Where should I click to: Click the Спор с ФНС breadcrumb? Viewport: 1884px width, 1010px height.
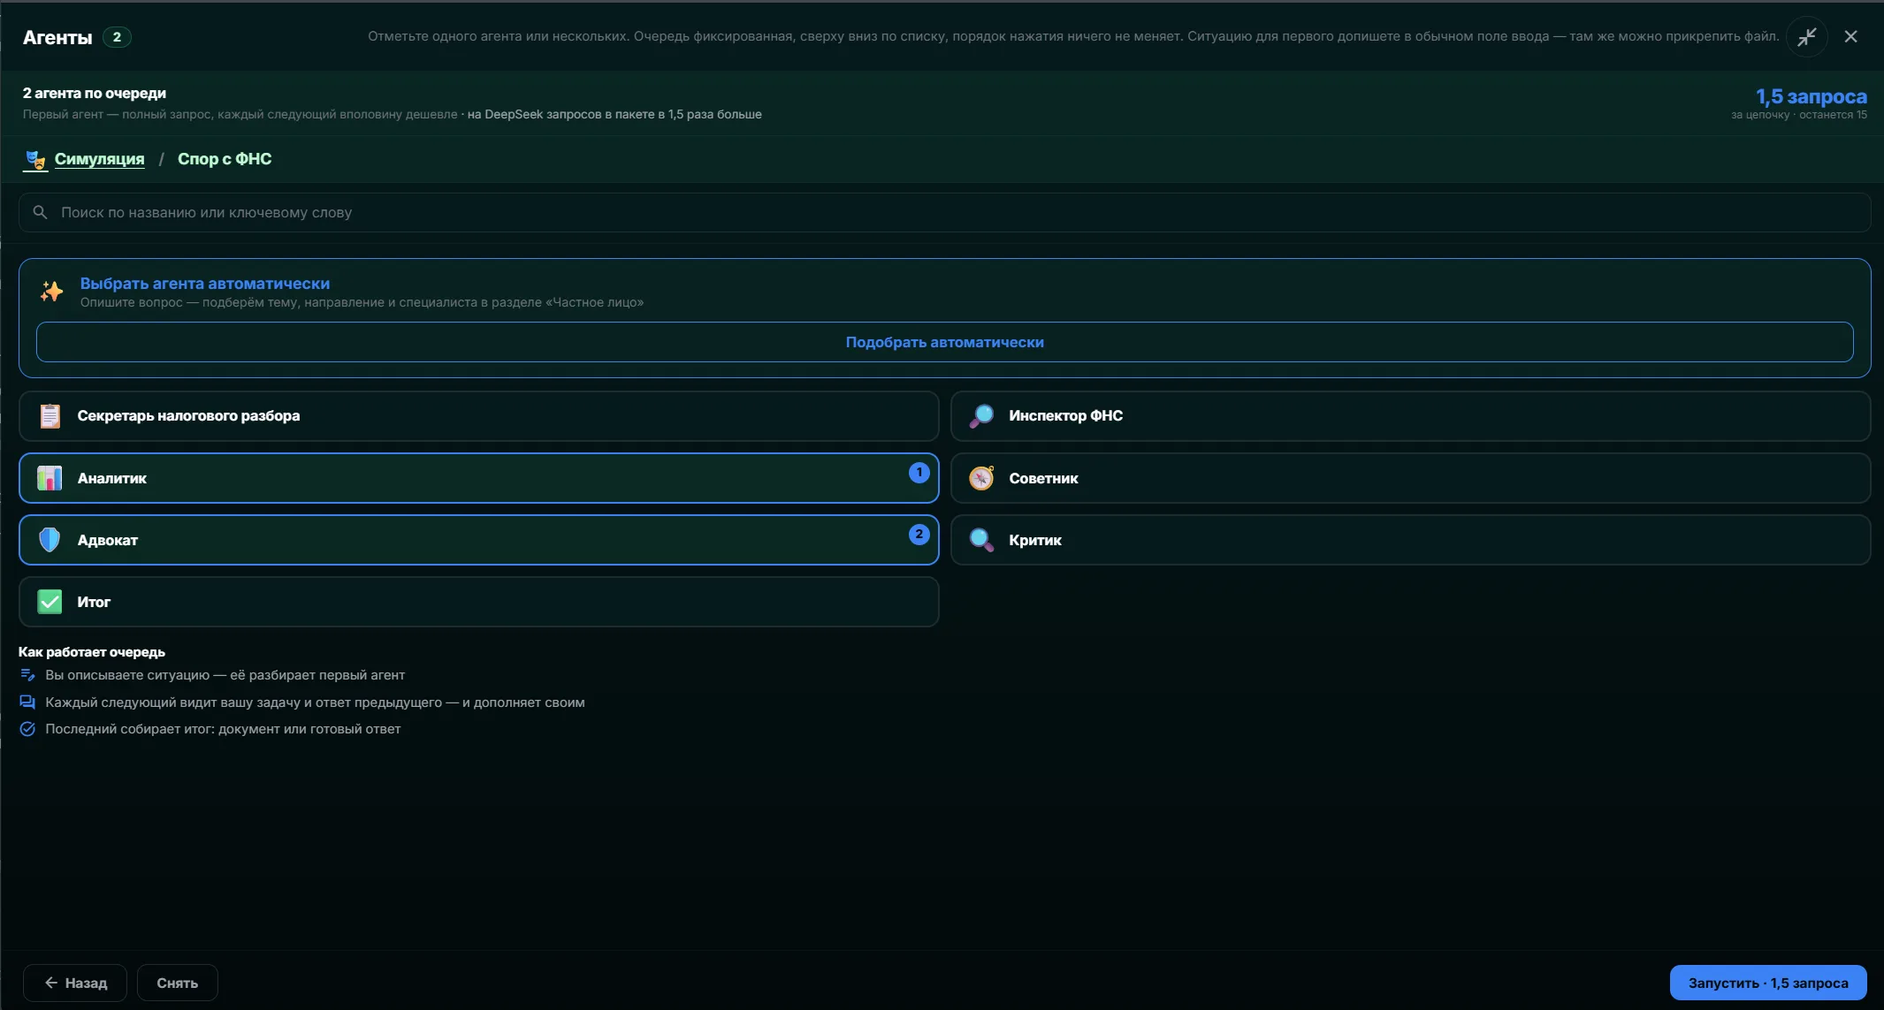click(225, 159)
